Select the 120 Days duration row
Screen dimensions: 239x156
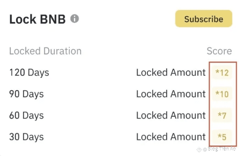tap(121, 73)
